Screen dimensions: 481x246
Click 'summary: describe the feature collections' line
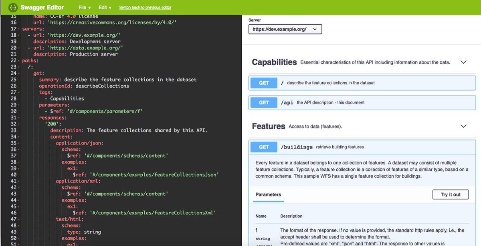(118, 80)
